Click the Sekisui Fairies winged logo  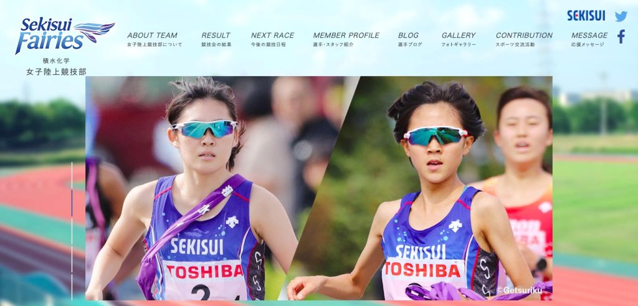65,36
